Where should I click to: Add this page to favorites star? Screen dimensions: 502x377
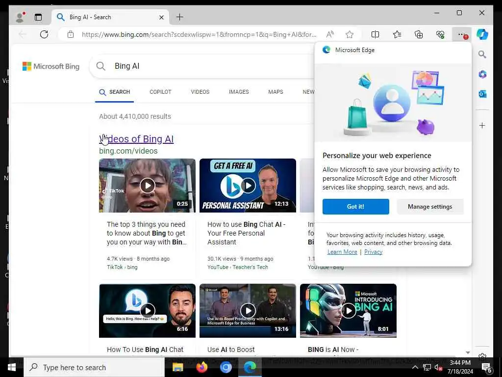coord(350,34)
